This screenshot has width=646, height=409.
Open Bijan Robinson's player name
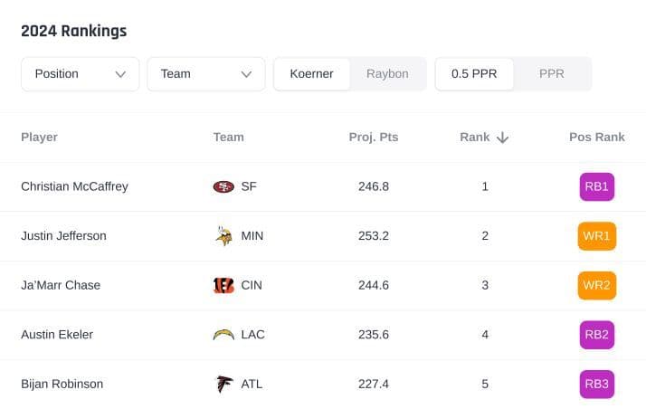pyautogui.click(x=62, y=384)
